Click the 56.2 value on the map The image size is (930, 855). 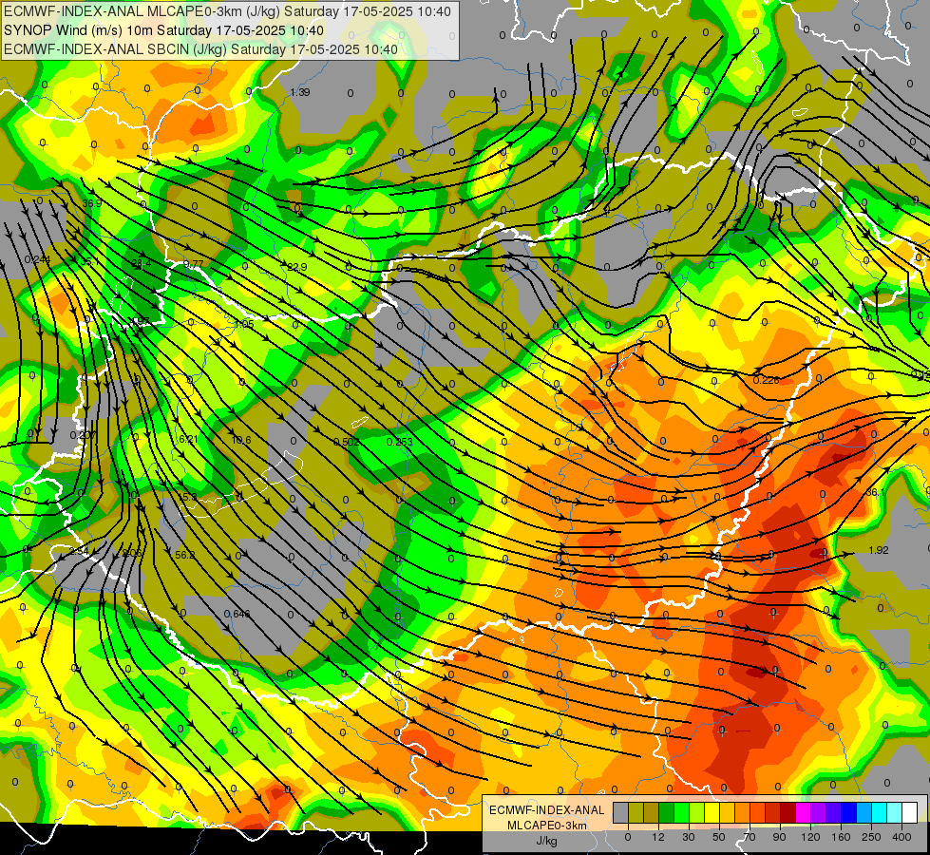[x=185, y=555]
